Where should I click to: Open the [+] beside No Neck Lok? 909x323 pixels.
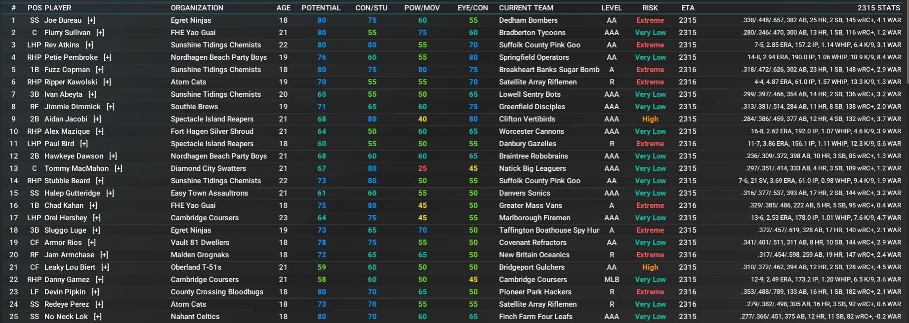pos(97,317)
